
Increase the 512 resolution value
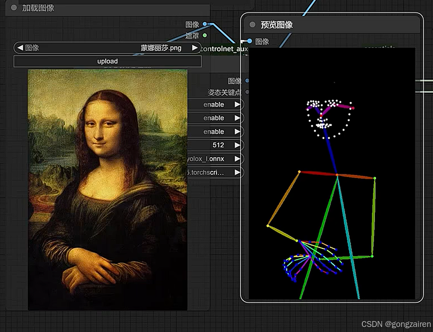(x=237, y=145)
